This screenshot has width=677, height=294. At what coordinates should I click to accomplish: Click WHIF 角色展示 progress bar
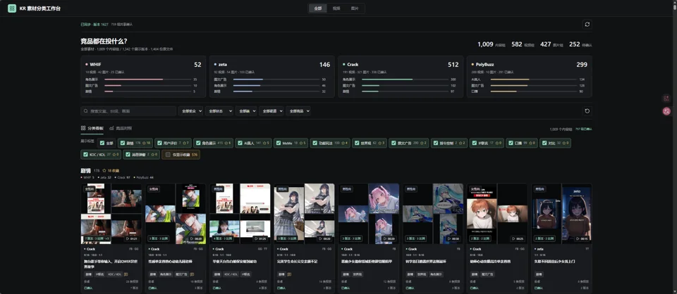tap(147, 79)
